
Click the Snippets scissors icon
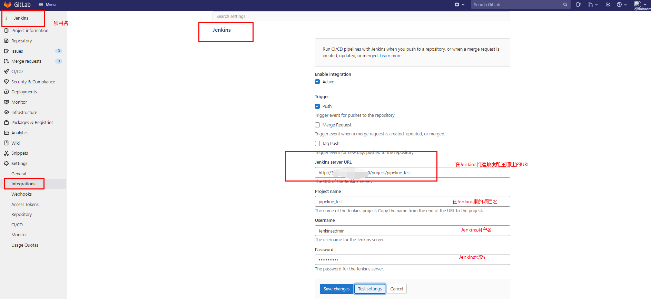coord(6,153)
